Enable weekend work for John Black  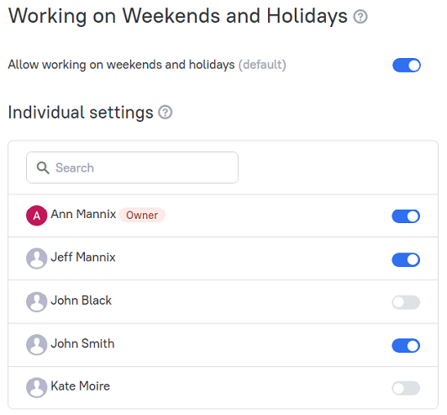(x=406, y=302)
